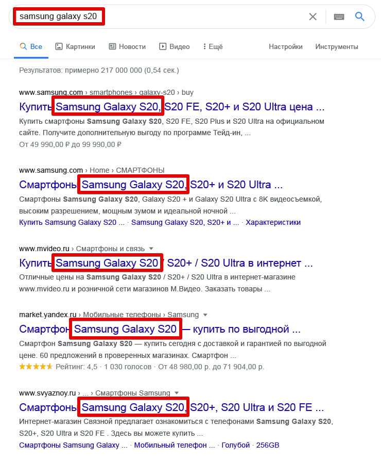The width and height of the screenshot is (381, 460).
Task: Open the Yandex Market Galaxy S20 result
Action: coord(160,329)
